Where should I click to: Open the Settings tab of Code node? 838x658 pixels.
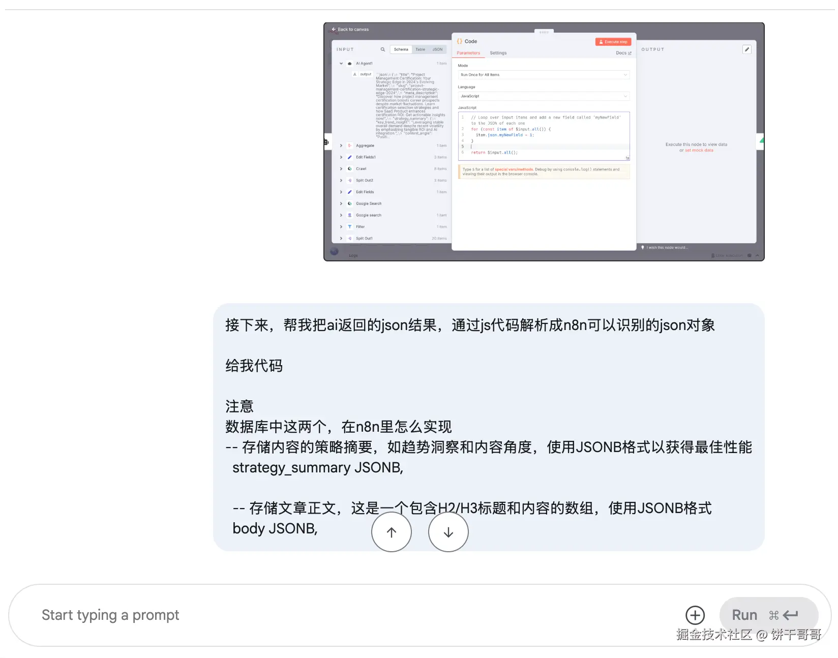click(498, 53)
